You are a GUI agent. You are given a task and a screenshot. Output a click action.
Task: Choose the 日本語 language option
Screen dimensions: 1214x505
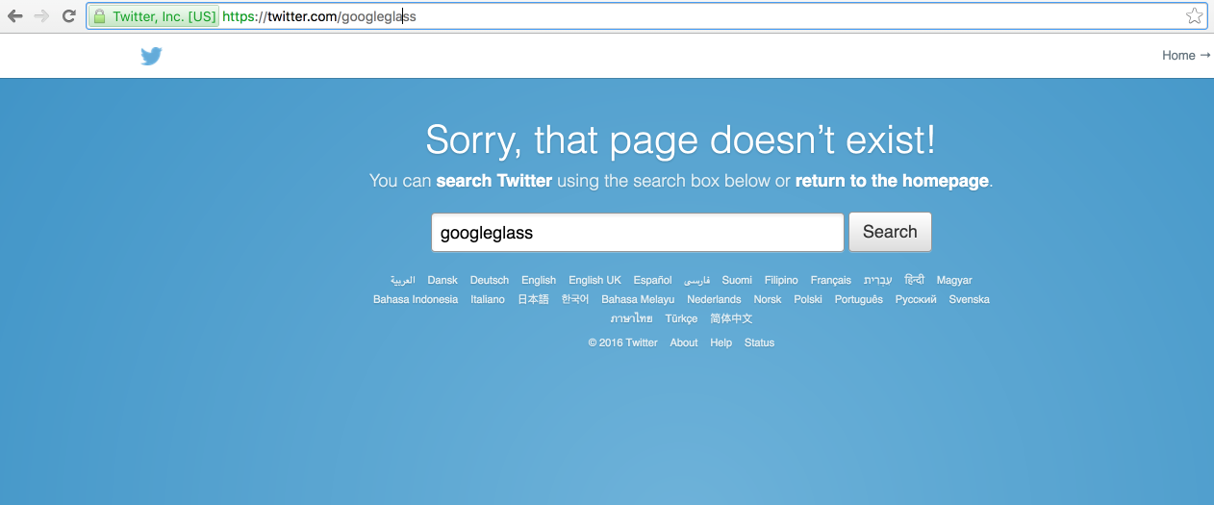coord(533,299)
